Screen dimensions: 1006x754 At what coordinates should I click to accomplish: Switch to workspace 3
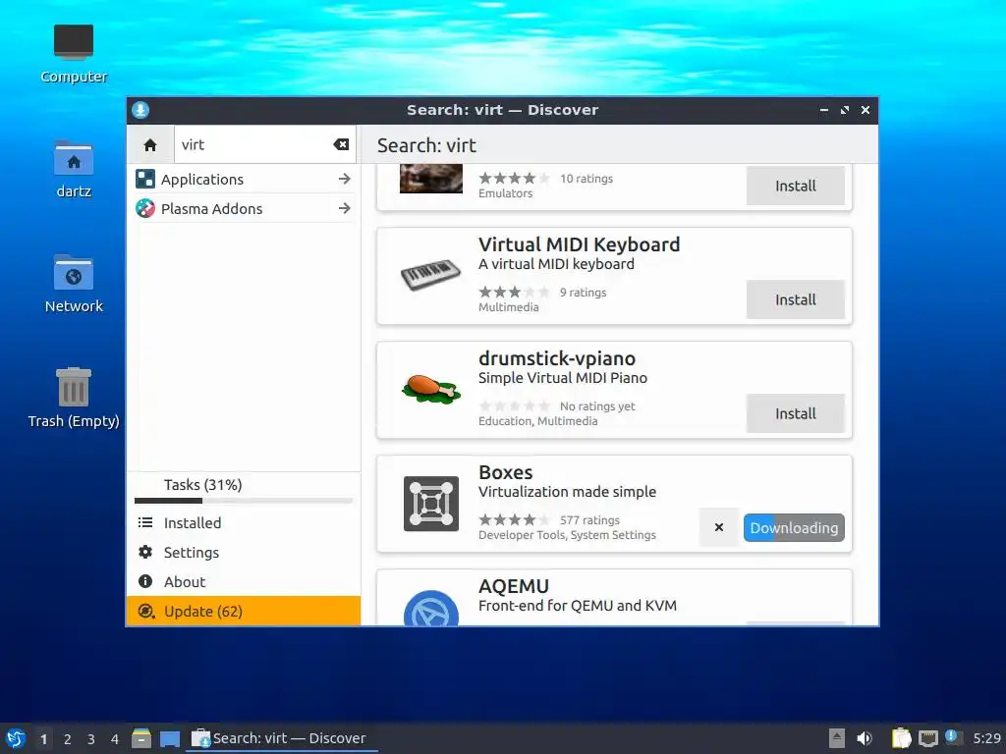click(91, 739)
